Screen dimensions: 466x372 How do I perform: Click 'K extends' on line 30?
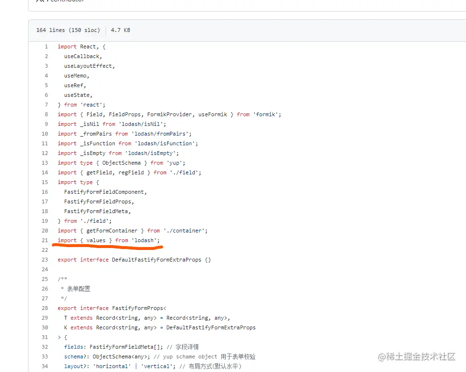coord(78,327)
